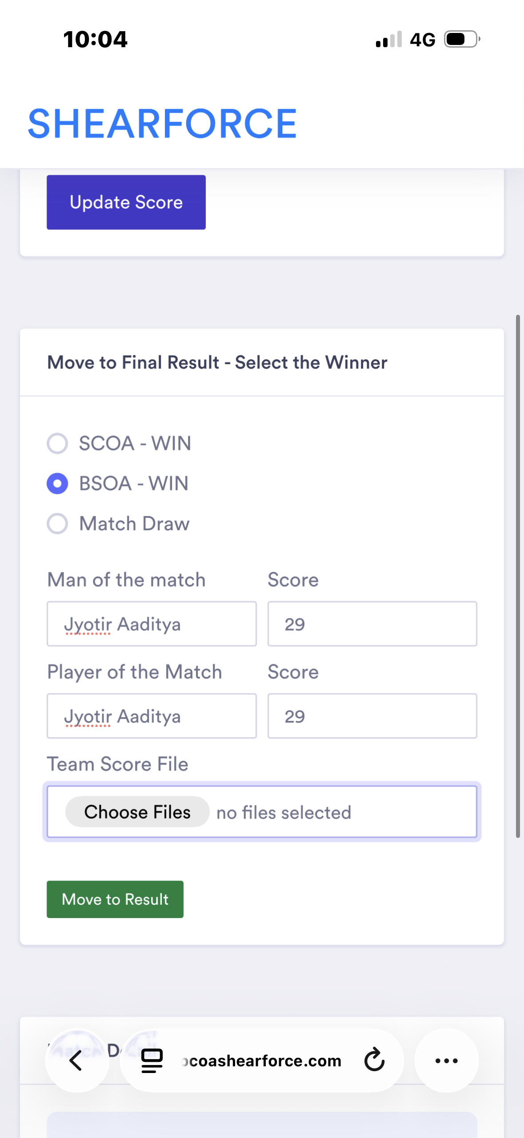
Task: Tap the SHEARFORCE logo heading
Action: [x=162, y=124]
